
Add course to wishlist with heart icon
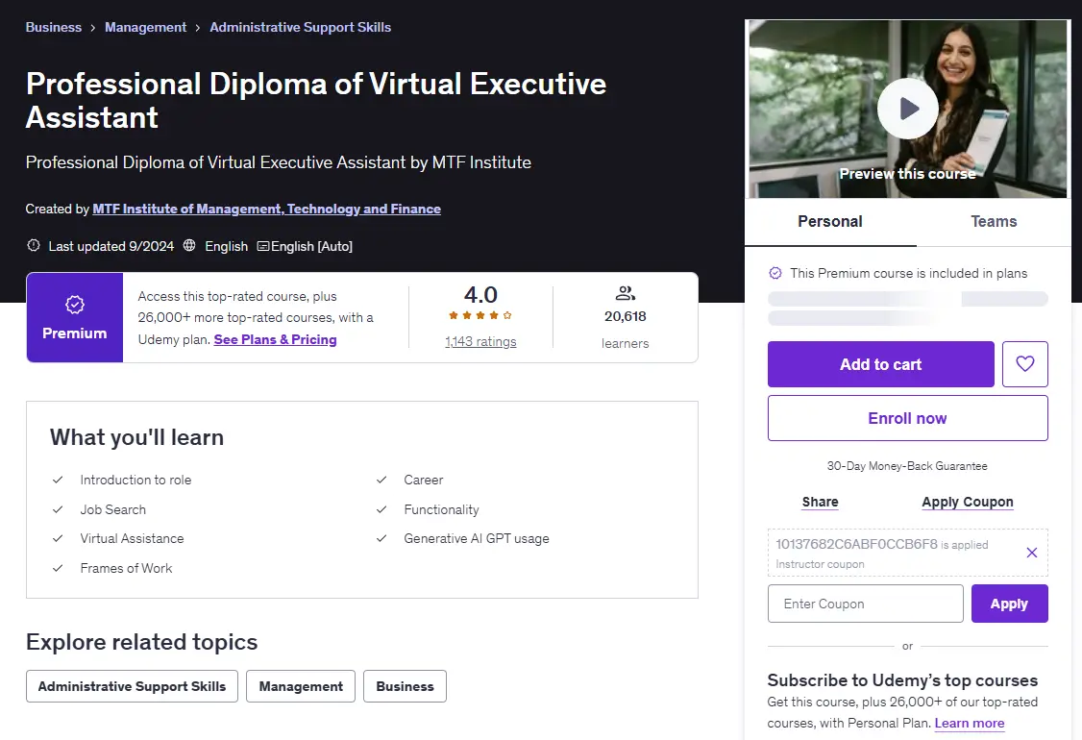1024,364
